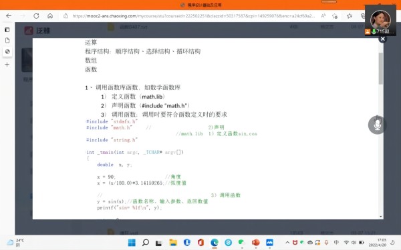Open Task View on the taskbar

coord(159,243)
